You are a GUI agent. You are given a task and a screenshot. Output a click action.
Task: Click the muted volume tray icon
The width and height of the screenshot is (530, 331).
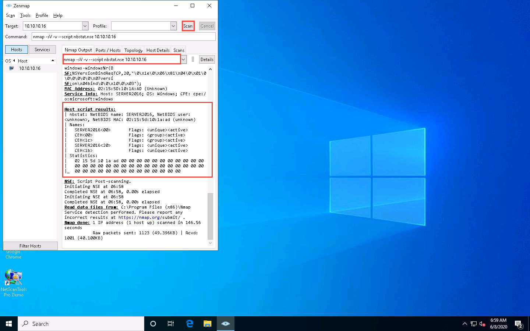483,324
